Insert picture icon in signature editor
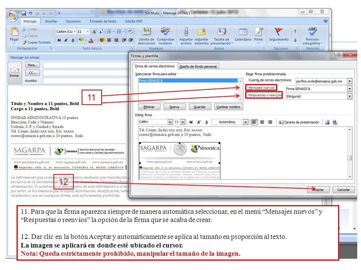This screenshot has width=361, height=270. click(x=327, y=122)
